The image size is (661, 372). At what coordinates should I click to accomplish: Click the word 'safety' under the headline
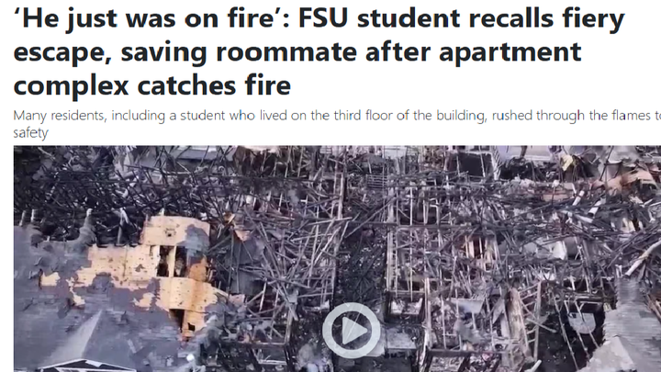(x=31, y=133)
